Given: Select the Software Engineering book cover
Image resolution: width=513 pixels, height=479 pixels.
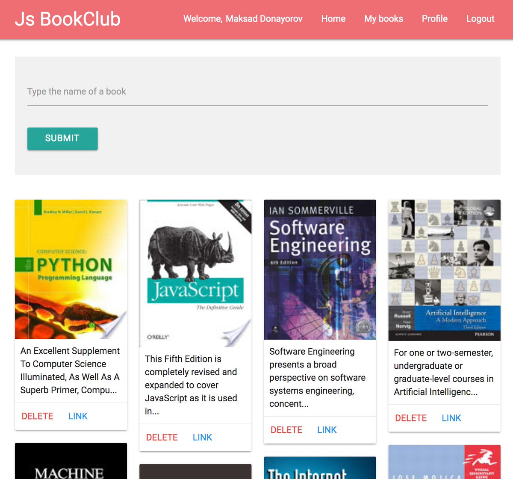Looking at the screenshot, I should point(320,270).
